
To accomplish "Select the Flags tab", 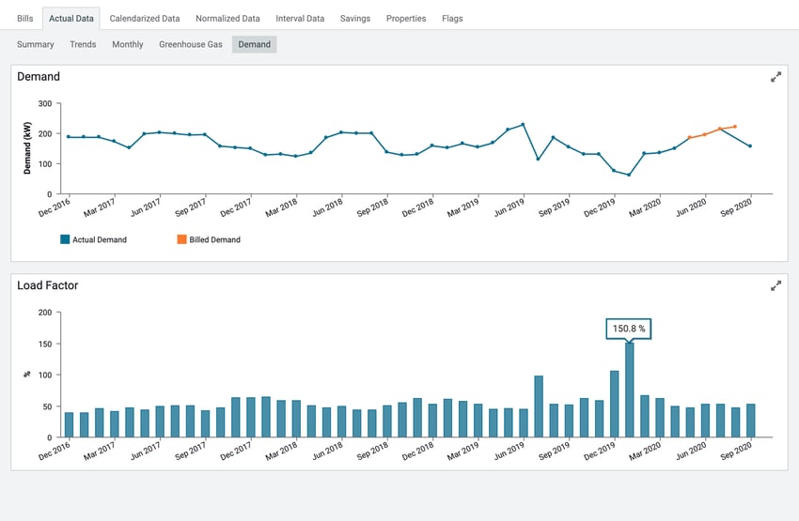I will pyautogui.click(x=452, y=18).
